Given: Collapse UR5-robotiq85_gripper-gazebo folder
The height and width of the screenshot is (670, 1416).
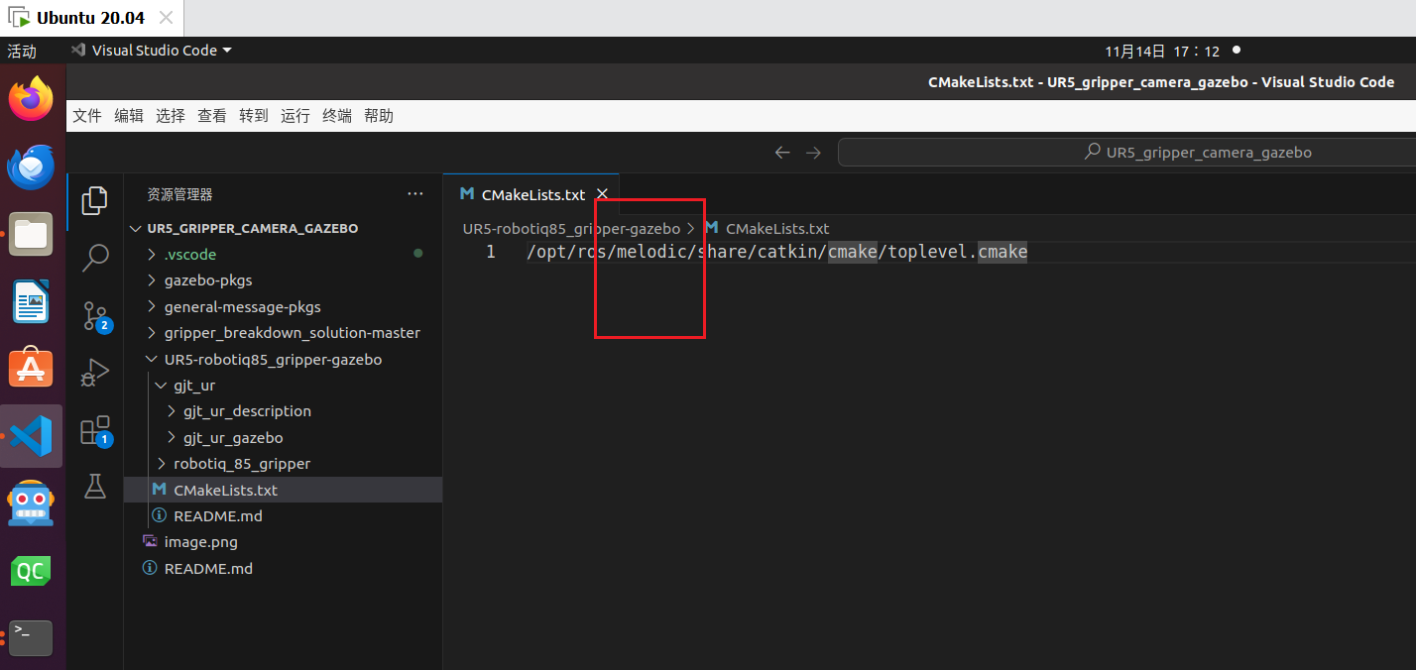Looking at the screenshot, I should coord(152,360).
